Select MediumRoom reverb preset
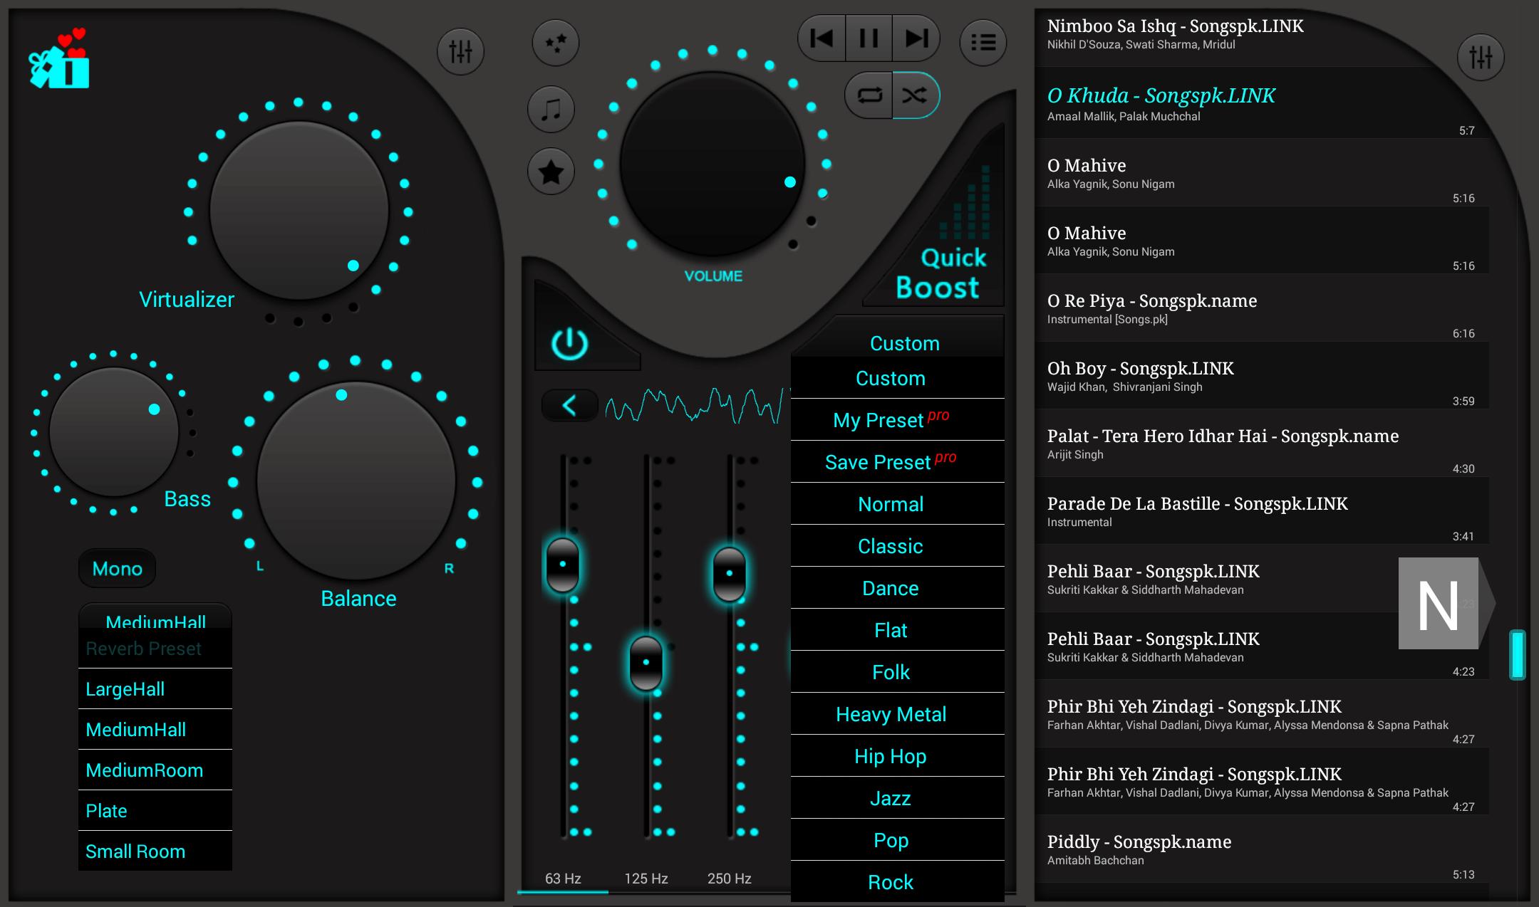Viewport: 1539px width, 907px height. [155, 770]
